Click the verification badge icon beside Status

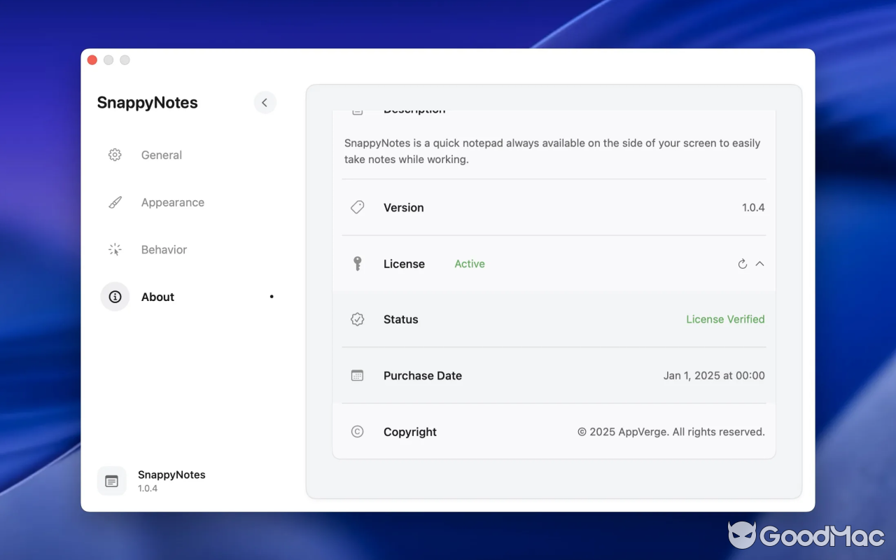[x=358, y=318]
